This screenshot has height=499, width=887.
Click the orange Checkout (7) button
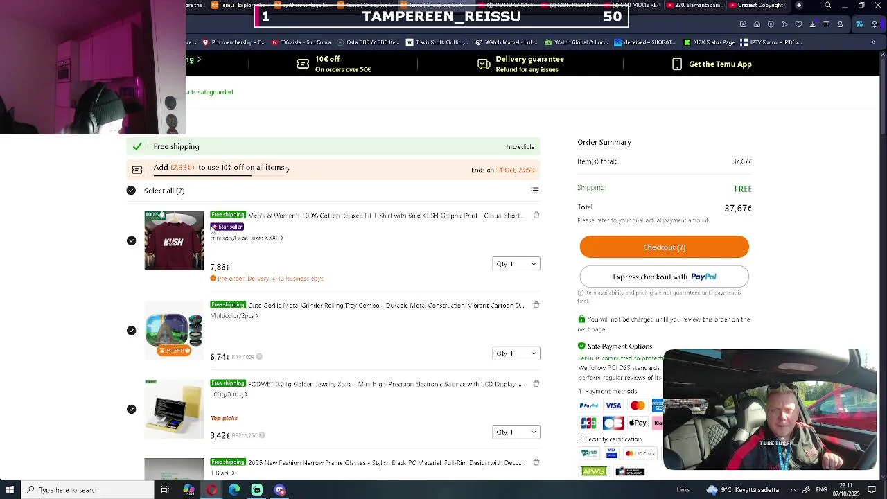[x=664, y=247]
